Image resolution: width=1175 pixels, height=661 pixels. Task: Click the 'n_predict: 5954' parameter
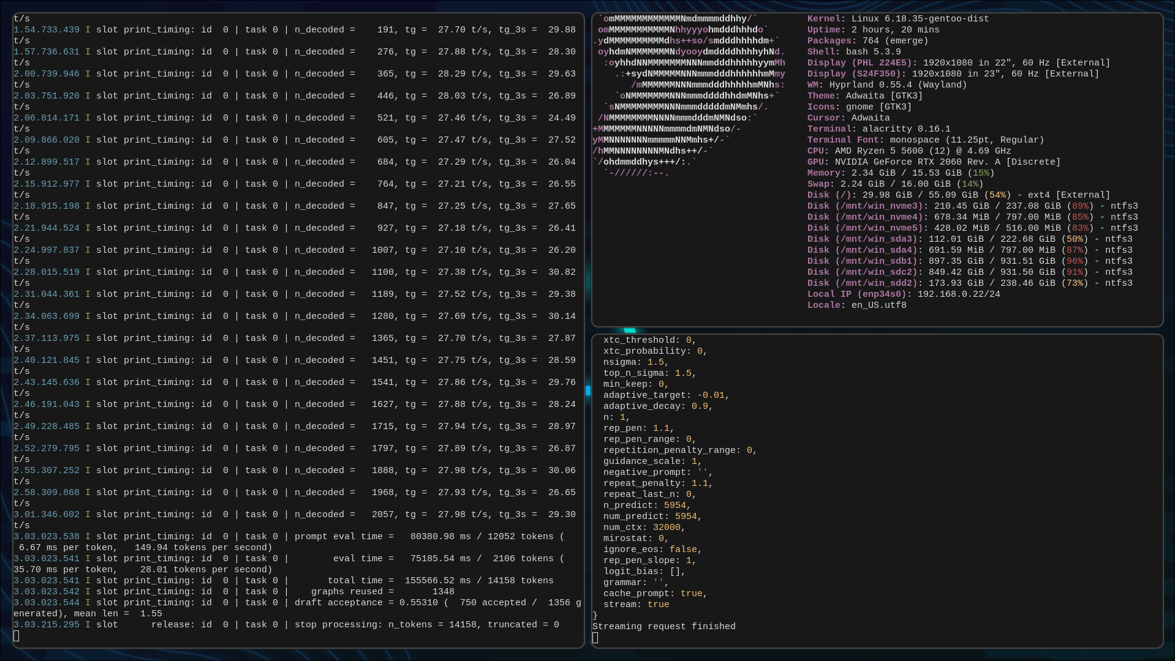(648, 506)
